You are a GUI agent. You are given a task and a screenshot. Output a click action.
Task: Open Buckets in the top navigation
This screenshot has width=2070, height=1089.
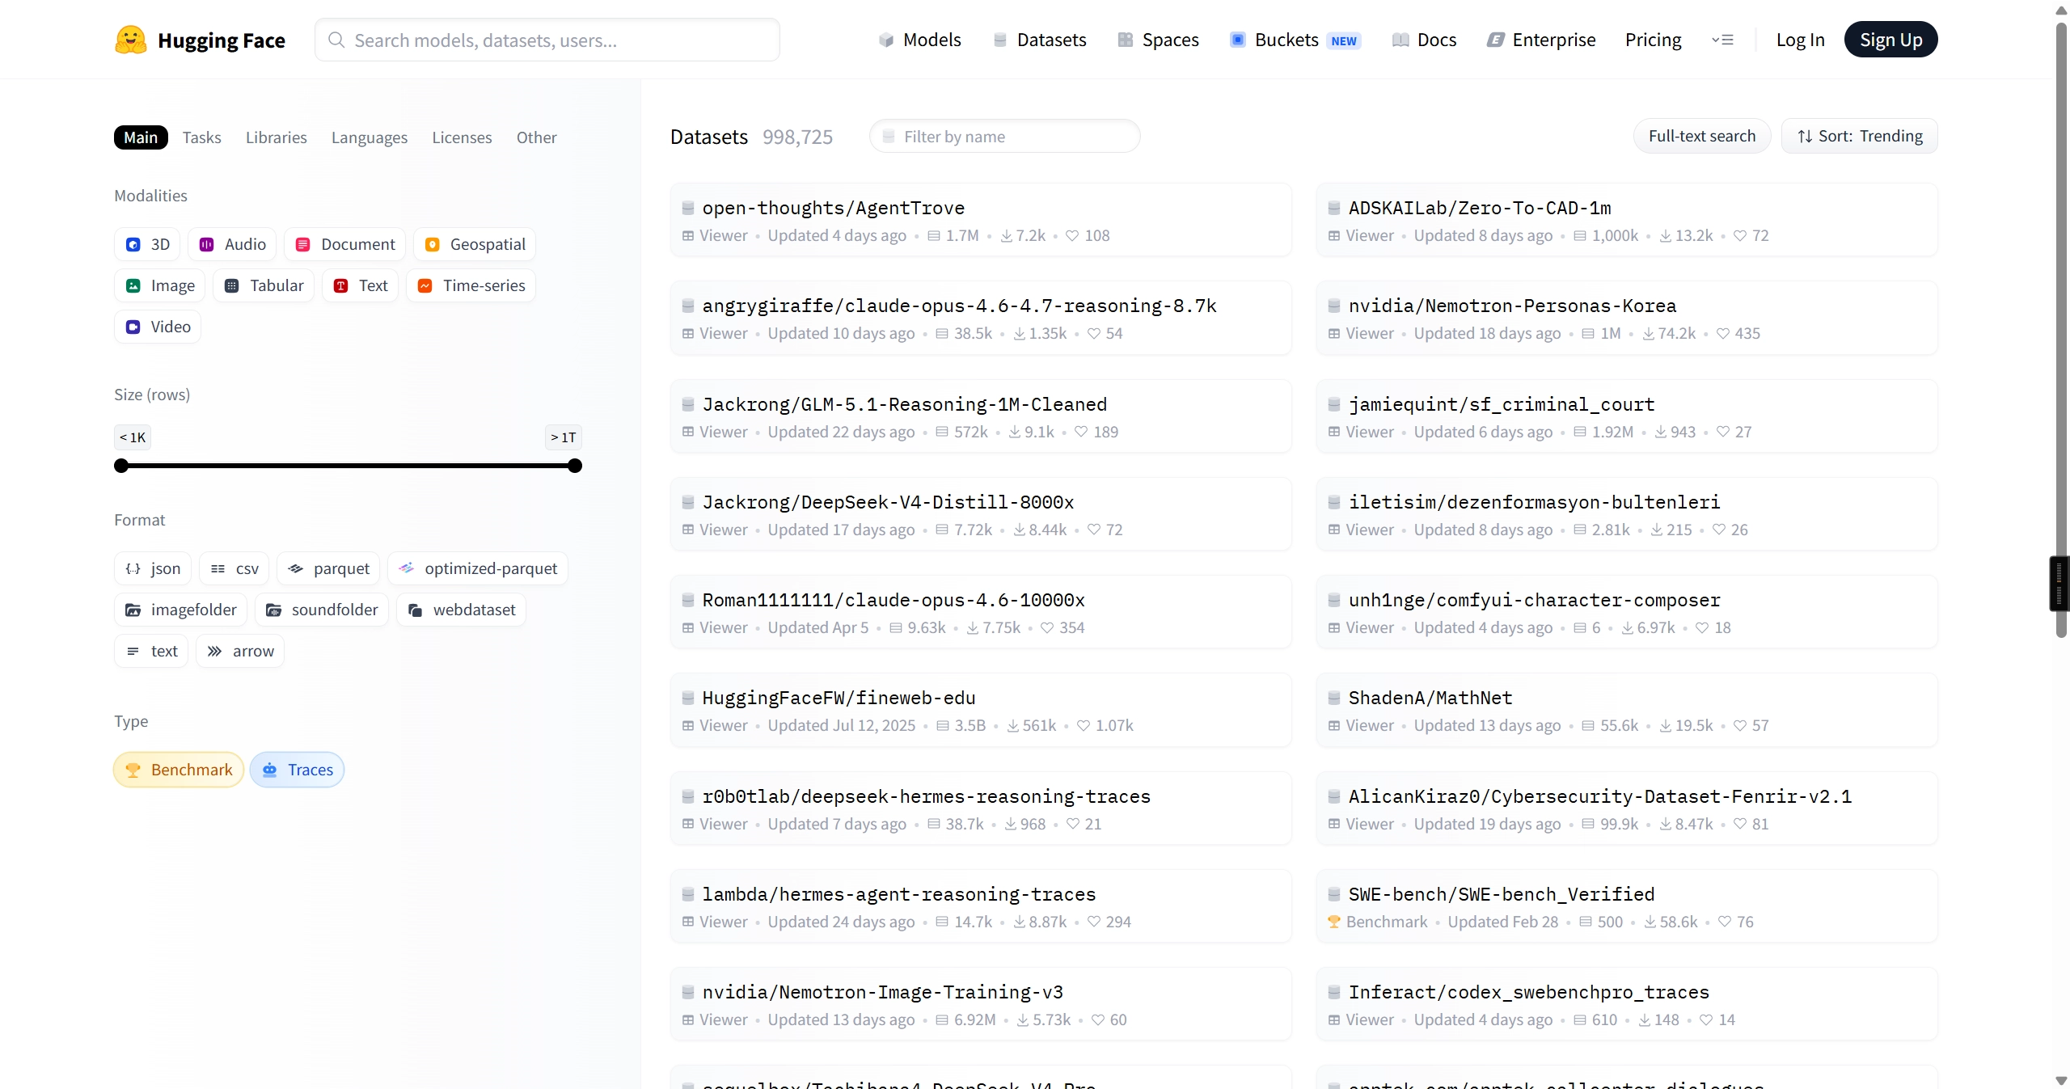click(x=1295, y=40)
